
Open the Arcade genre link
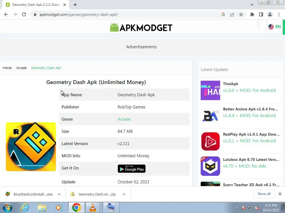coord(124,119)
